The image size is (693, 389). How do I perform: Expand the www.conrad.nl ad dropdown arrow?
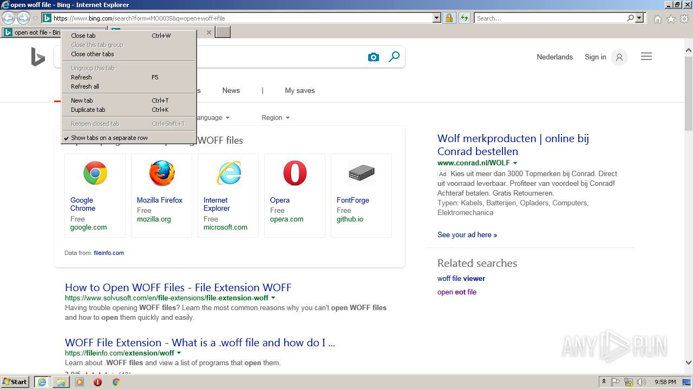click(x=515, y=163)
